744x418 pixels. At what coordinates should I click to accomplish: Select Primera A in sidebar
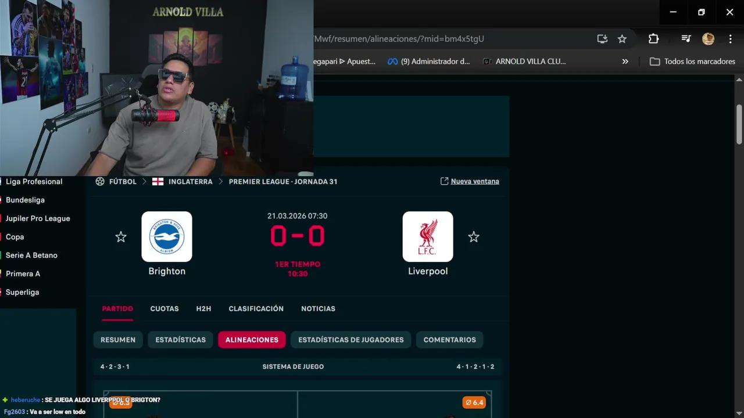point(23,273)
